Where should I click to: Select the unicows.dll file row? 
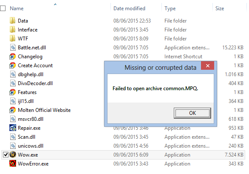click(123, 145)
